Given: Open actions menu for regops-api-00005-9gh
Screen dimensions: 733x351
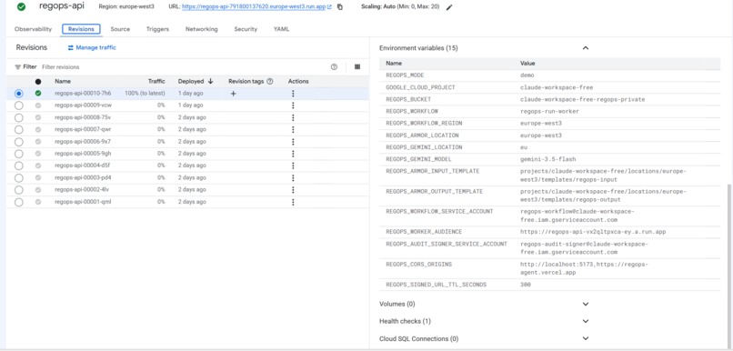Looking at the screenshot, I should [293, 154].
